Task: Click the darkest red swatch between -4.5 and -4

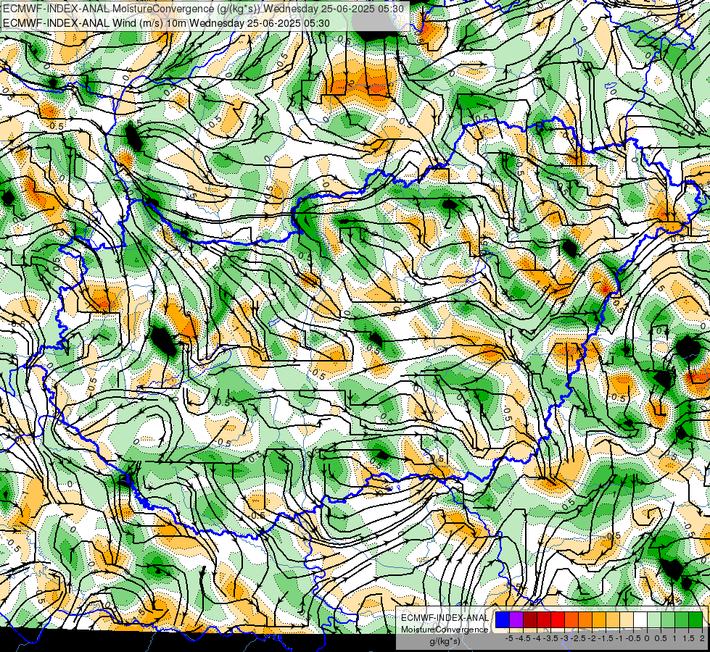Action: pyautogui.click(x=530, y=620)
